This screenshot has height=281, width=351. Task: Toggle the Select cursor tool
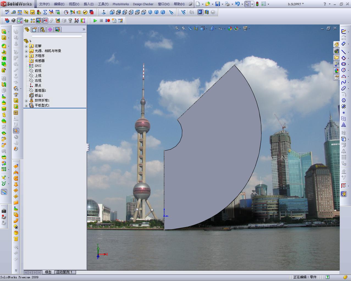click(247, 4)
